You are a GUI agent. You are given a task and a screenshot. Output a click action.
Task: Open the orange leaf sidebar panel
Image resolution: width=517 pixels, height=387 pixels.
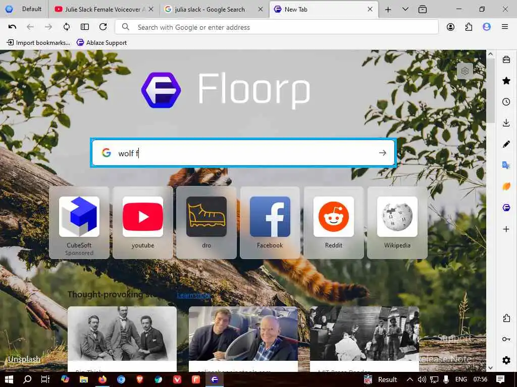(x=506, y=186)
